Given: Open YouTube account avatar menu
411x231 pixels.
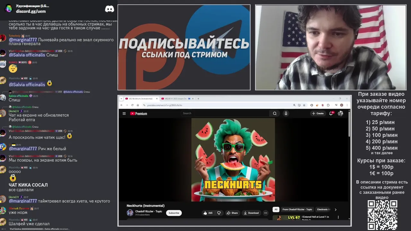Looking at the screenshot, I should coord(340,113).
